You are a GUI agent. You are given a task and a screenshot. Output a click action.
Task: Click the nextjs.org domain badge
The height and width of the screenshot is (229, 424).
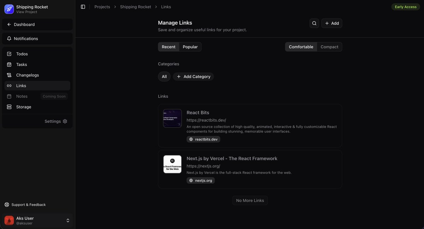(201, 180)
